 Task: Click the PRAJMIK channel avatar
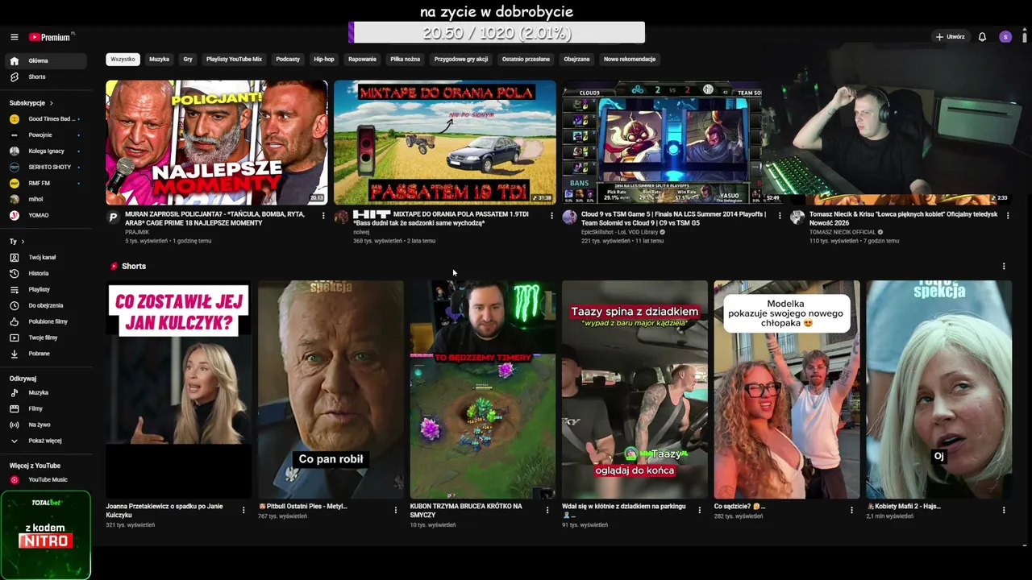pos(113,217)
